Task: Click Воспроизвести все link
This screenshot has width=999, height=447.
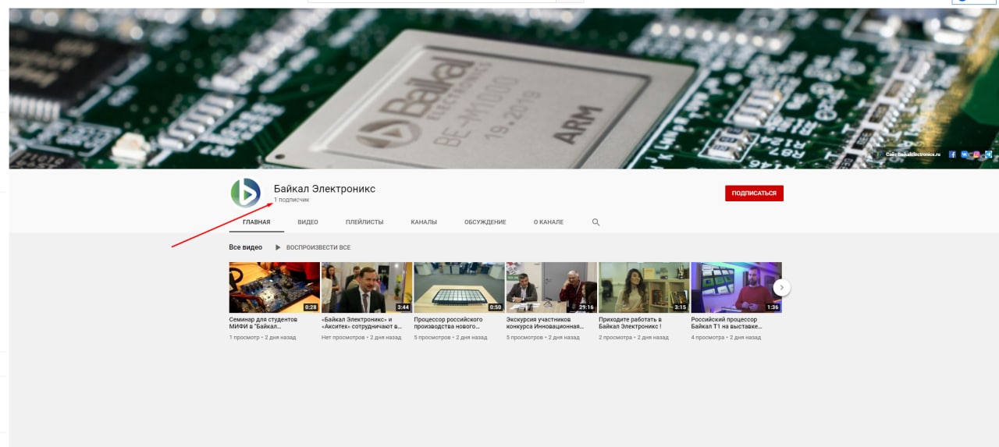Action: tap(318, 247)
